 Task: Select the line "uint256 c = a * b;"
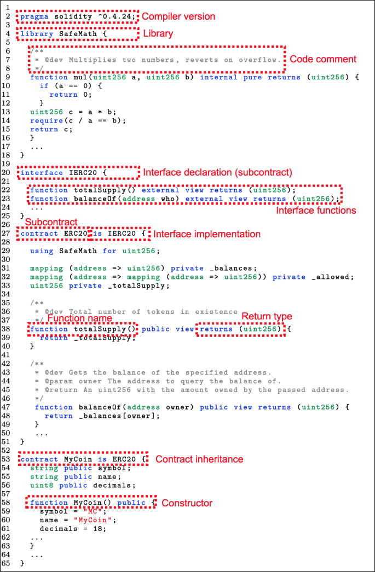(x=73, y=112)
